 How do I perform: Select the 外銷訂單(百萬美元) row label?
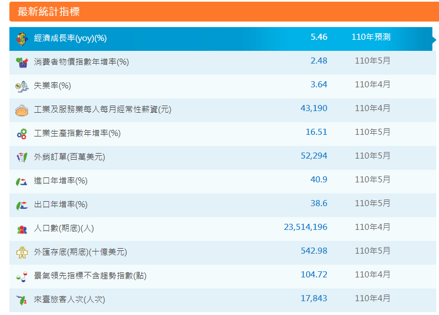click(70, 157)
